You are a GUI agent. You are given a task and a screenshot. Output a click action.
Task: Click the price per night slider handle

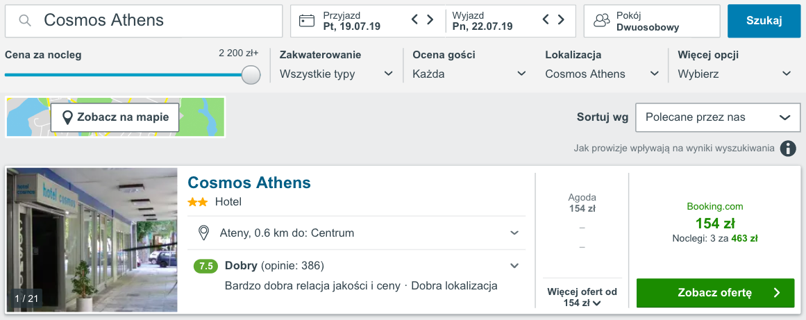tap(251, 75)
